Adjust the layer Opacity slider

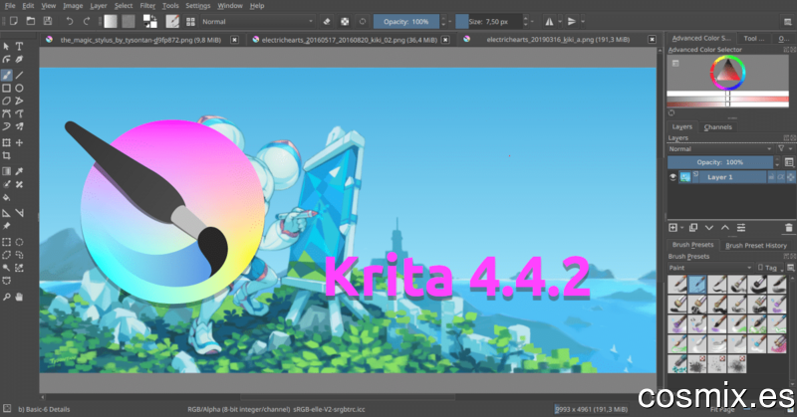coord(720,162)
